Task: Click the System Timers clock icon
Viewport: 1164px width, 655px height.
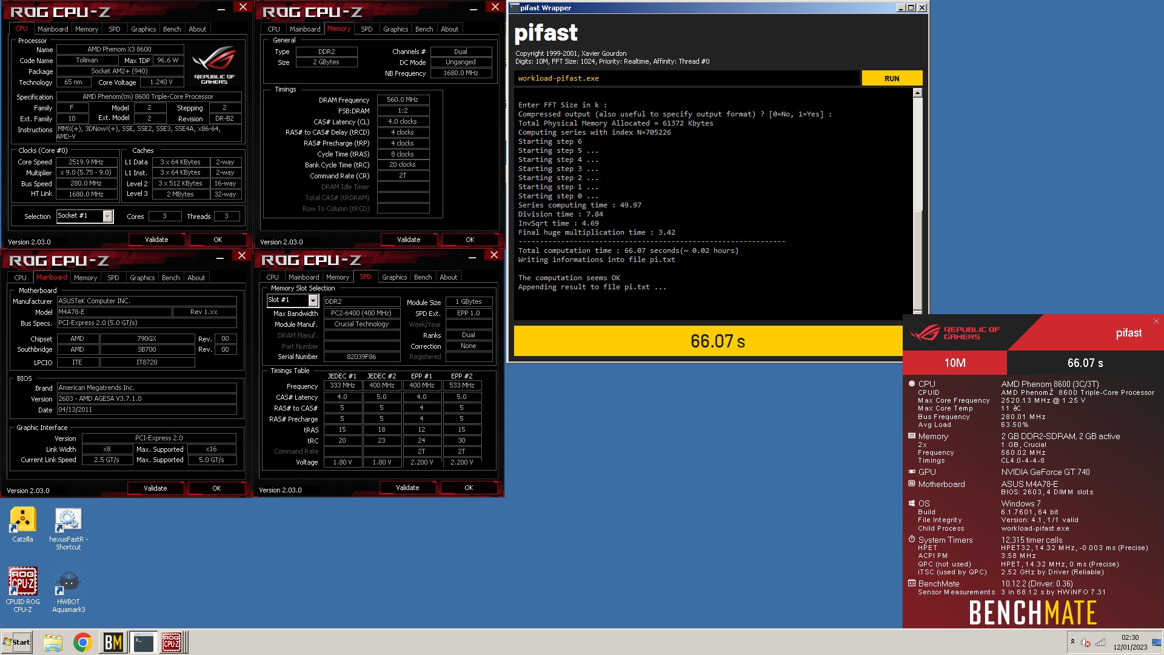Action: coord(911,539)
